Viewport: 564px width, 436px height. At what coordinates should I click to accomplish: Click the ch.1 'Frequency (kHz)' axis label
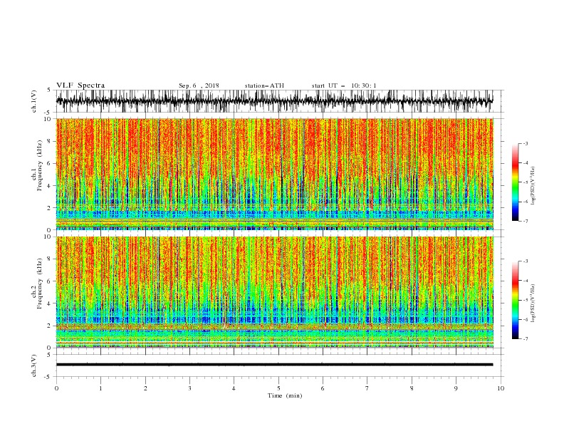click(x=40, y=165)
